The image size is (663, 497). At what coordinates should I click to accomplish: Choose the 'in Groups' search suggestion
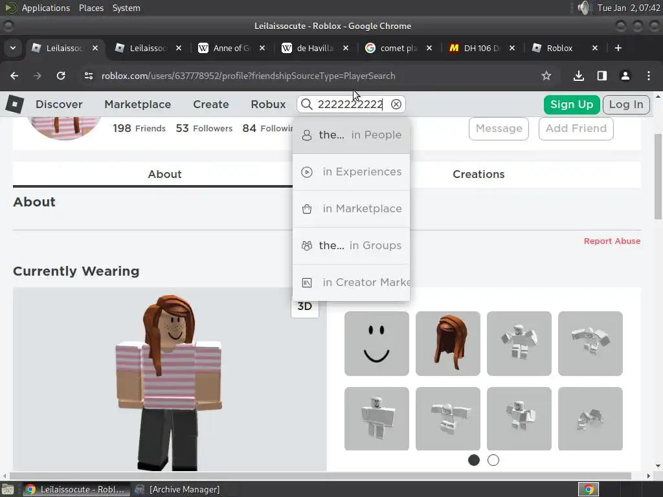(x=351, y=245)
